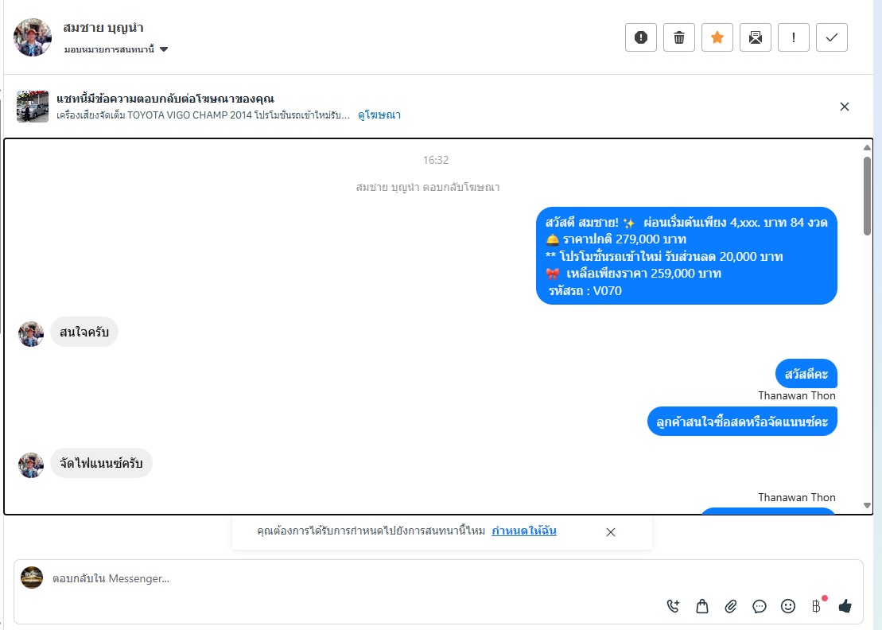Open the ดูโฆษณา ad link

point(379,115)
